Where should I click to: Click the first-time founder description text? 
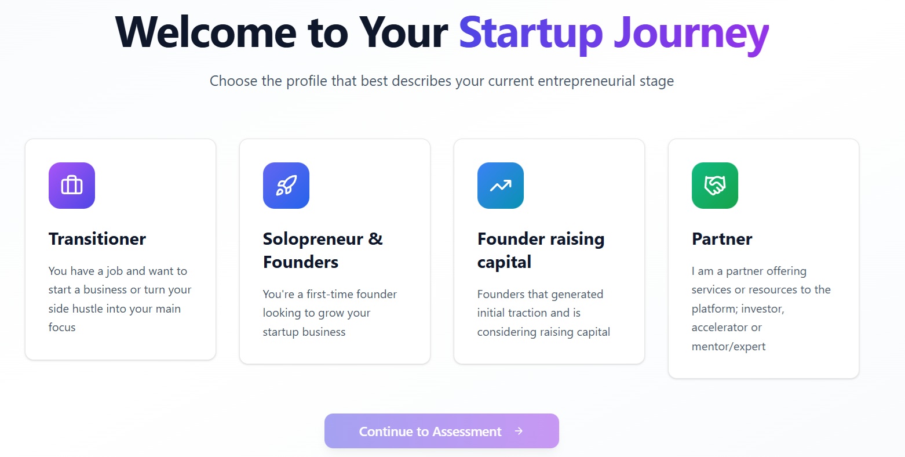[x=329, y=313]
